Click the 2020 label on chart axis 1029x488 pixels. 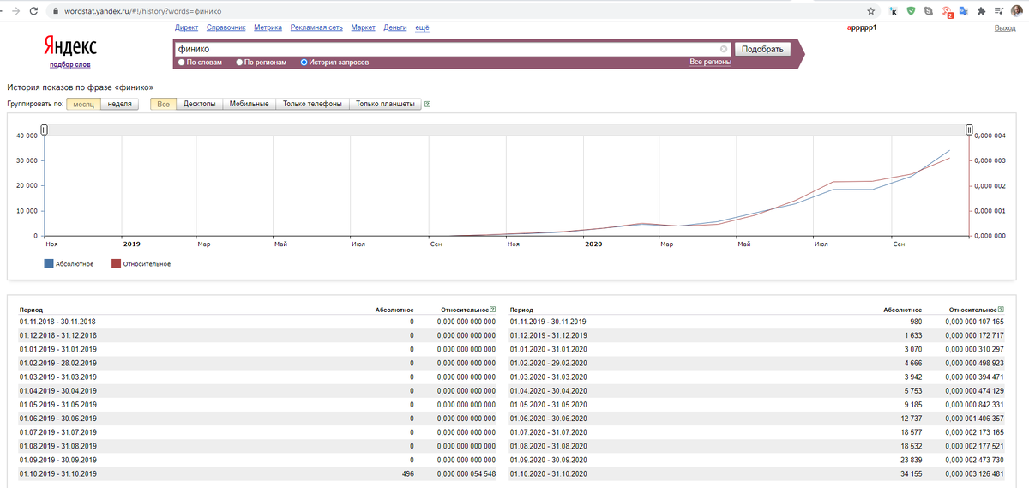(594, 244)
